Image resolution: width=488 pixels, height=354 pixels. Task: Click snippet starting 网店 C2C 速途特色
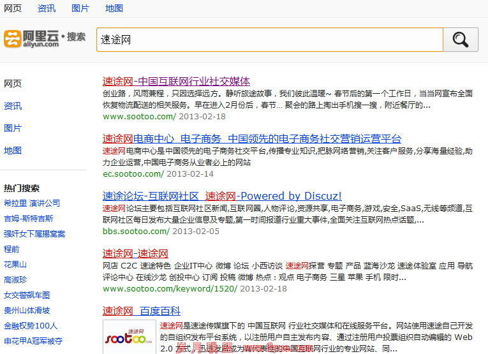(x=288, y=271)
